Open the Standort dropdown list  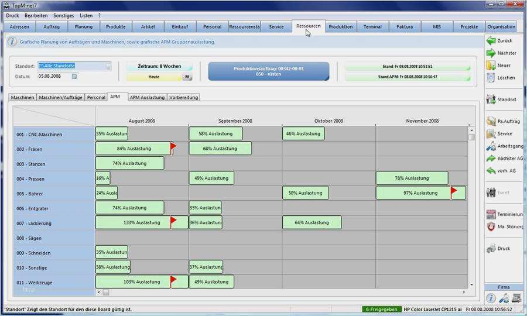click(108, 66)
